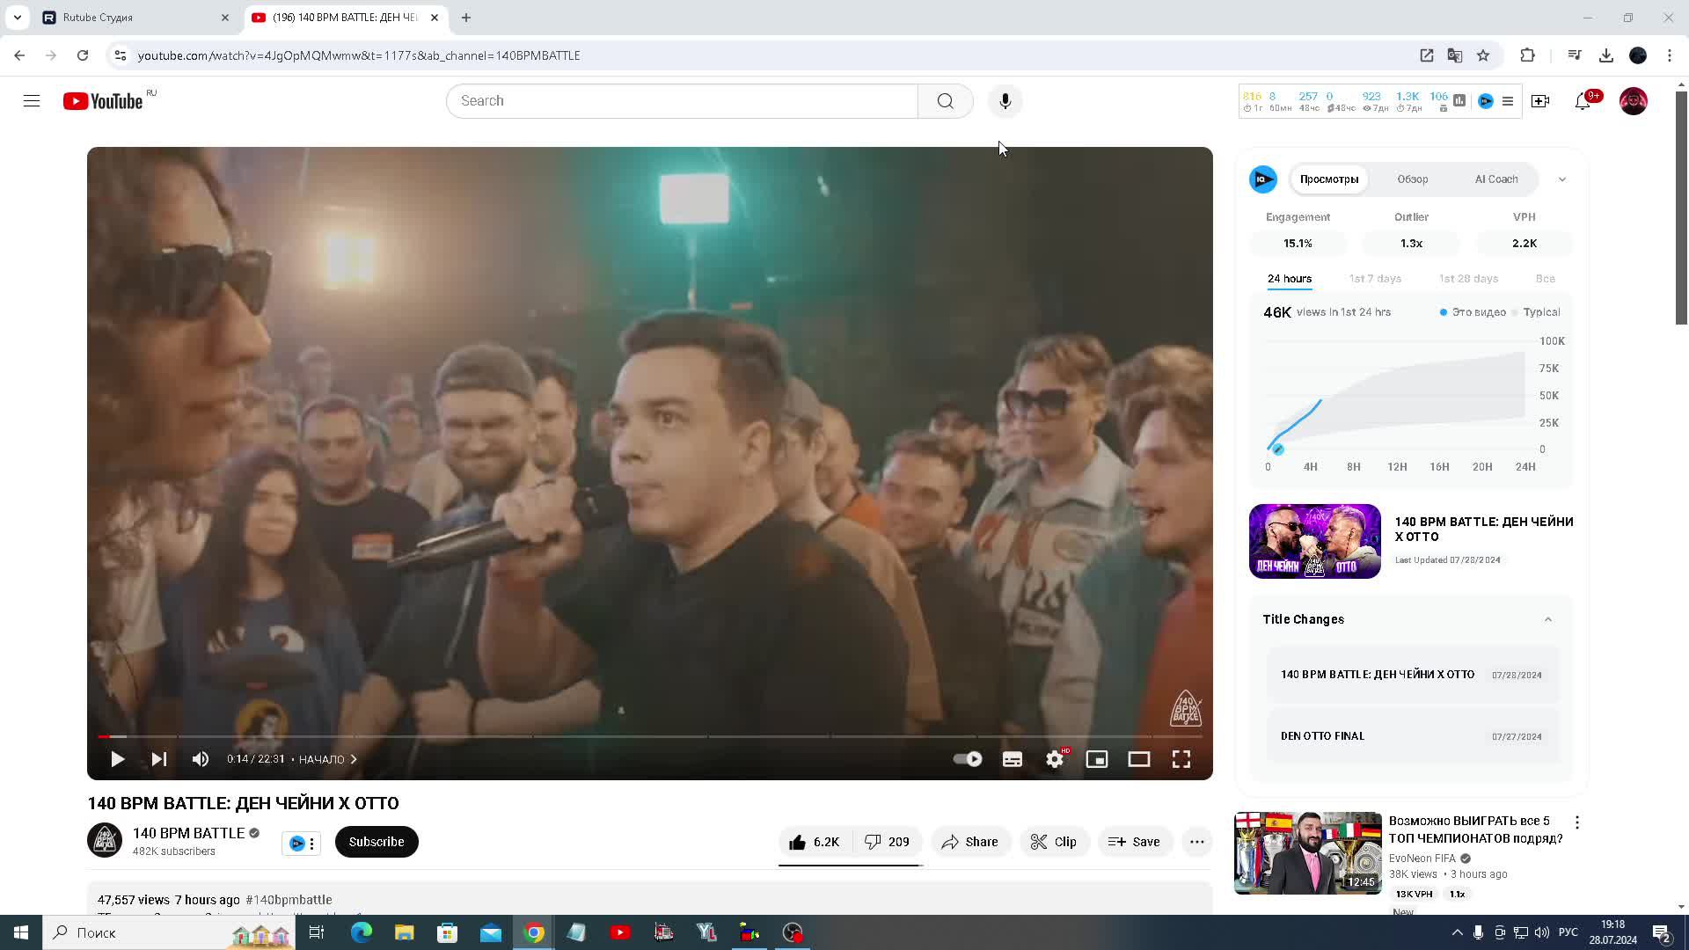This screenshot has width=1689, height=950.
Task: Like the video
Action: pos(815,842)
